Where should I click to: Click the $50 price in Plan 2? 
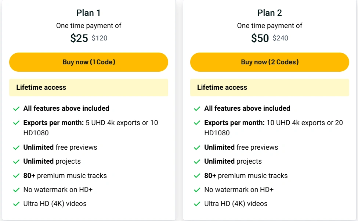tap(260, 38)
